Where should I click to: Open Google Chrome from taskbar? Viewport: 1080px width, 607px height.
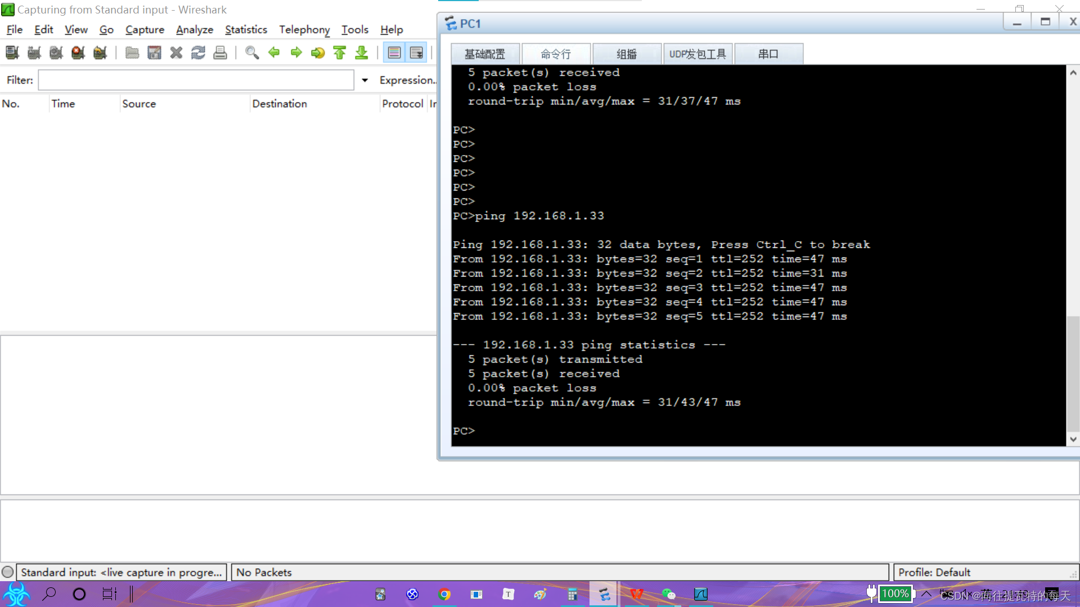[x=444, y=594]
